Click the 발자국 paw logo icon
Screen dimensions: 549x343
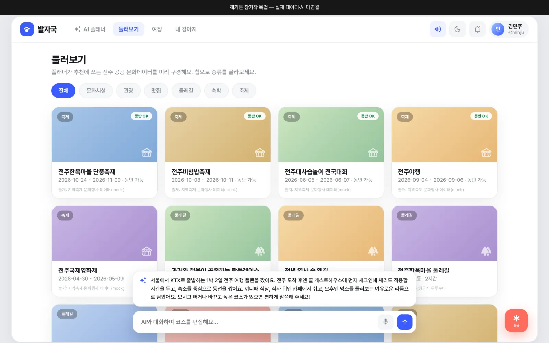pos(27,29)
